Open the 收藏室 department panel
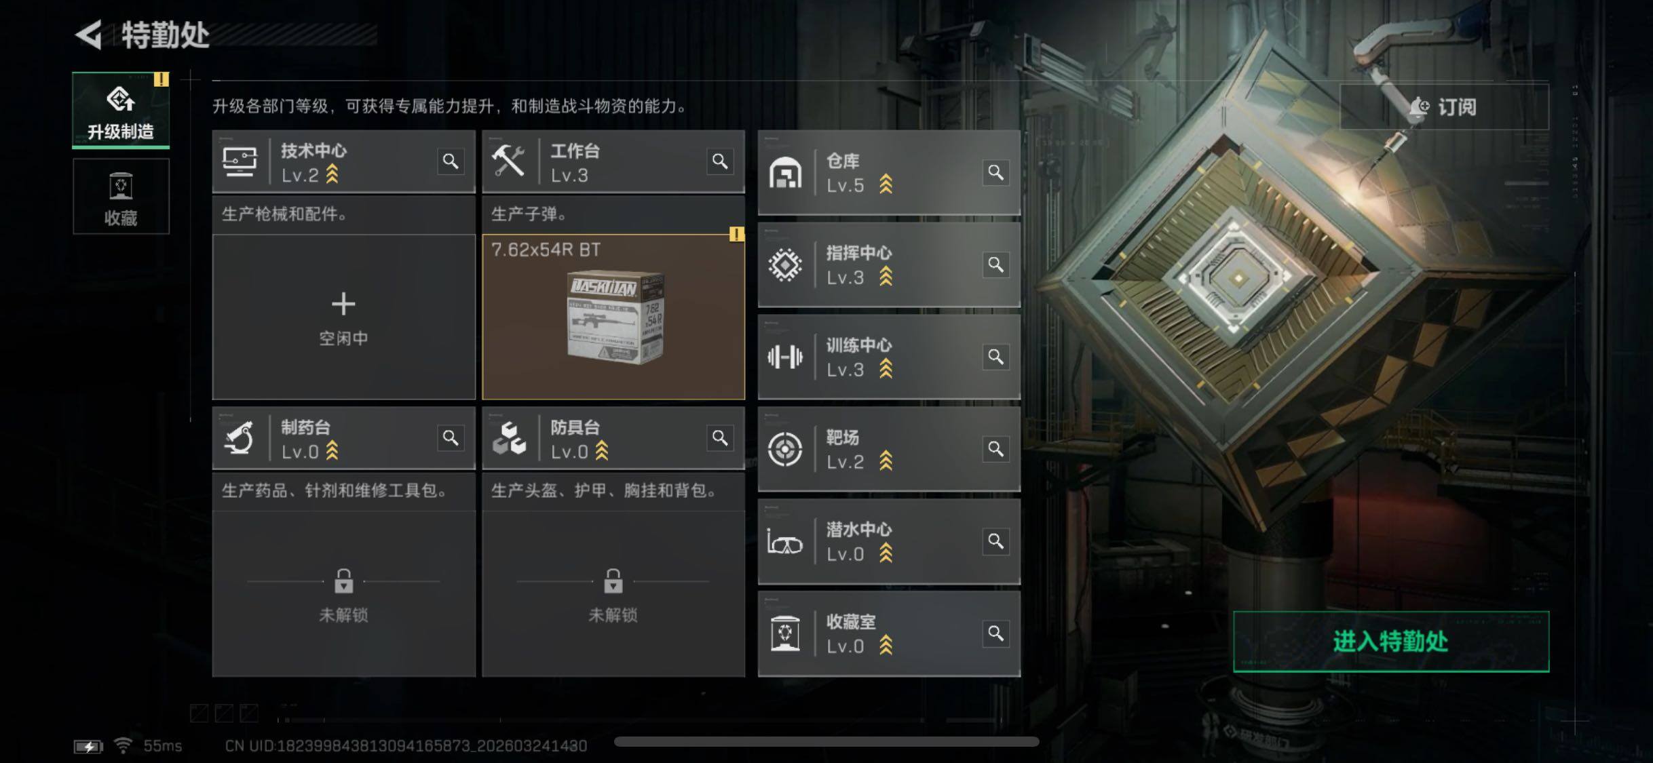Image resolution: width=1653 pixels, height=763 pixels. pyautogui.click(x=889, y=633)
